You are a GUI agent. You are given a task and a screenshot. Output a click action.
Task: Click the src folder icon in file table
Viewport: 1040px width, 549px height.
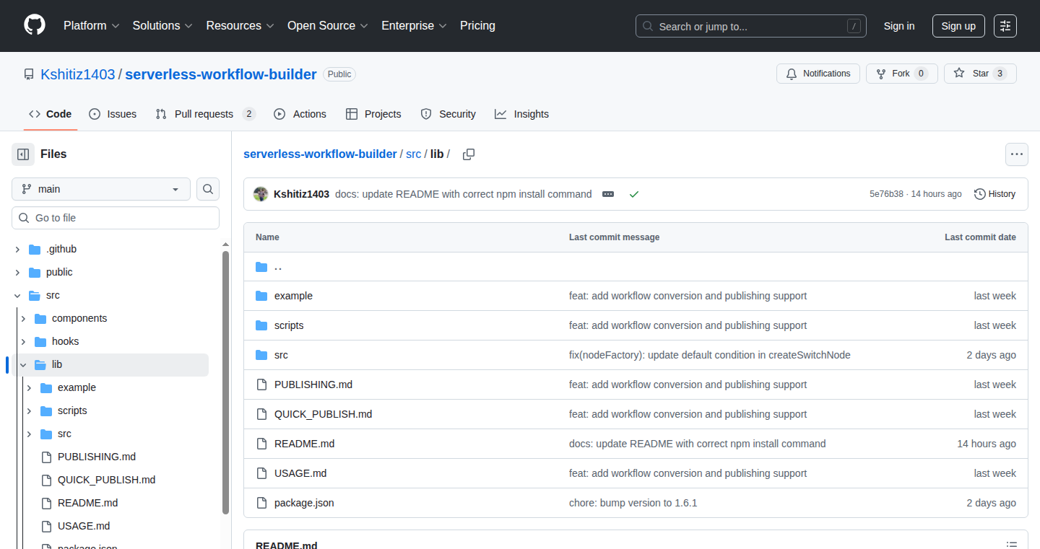point(261,355)
